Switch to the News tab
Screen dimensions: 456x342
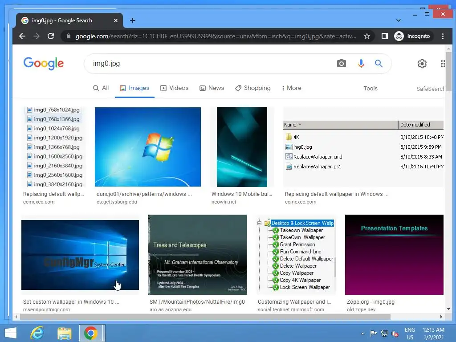212,88
